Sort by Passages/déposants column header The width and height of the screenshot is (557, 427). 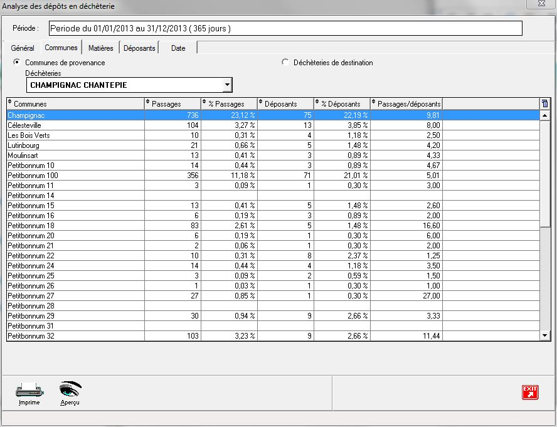point(406,103)
